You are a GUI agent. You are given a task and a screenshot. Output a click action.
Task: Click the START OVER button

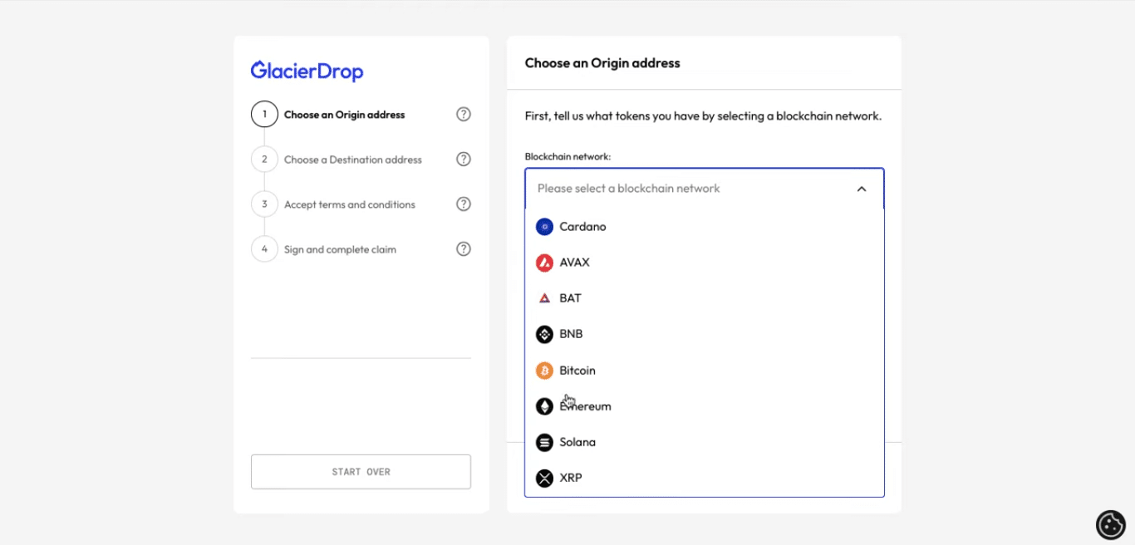tap(361, 472)
